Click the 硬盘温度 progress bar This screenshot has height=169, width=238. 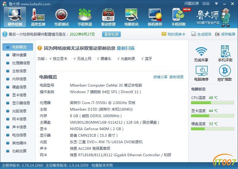[x=212, y=129]
